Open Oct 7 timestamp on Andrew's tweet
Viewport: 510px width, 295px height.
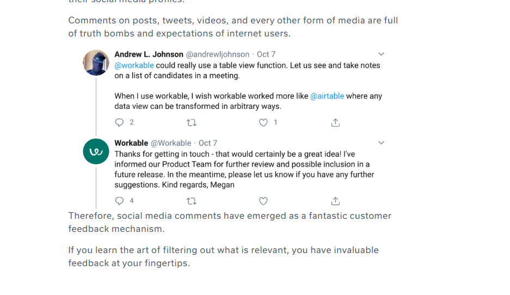(x=266, y=54)
